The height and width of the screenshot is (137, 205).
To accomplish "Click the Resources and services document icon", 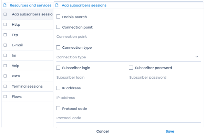I will pyautogui.click(x=5, y=5).
